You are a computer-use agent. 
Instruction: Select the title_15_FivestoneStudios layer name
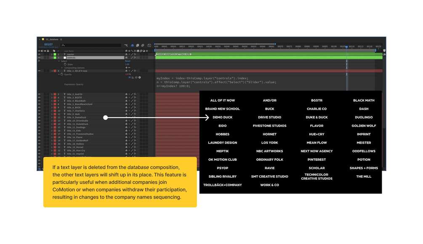pyautogui.click(x=80, y=134)
